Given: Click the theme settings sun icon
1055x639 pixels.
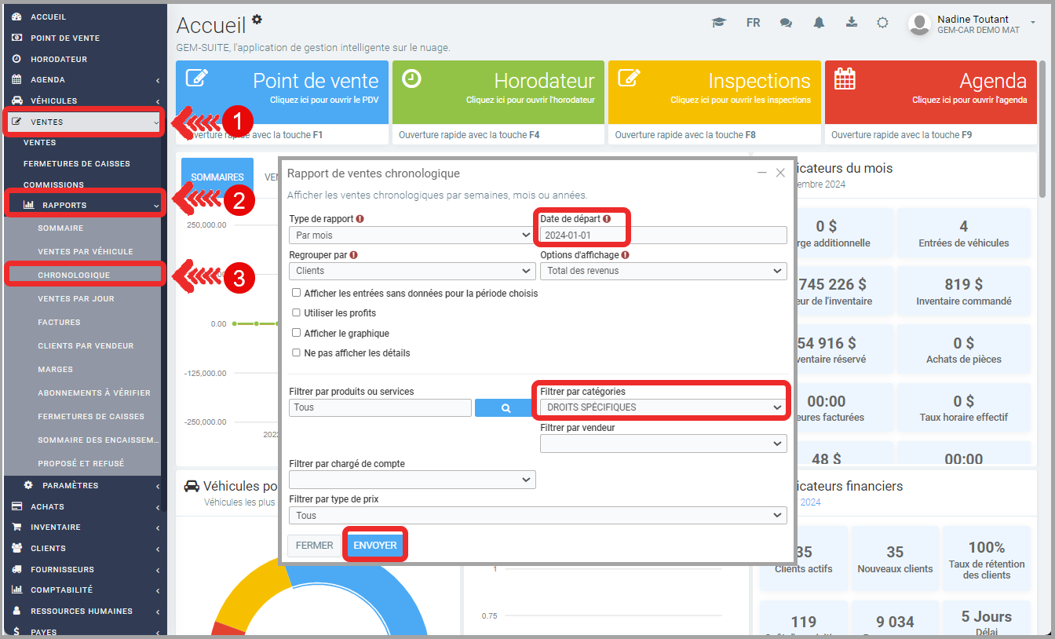Looking at the screenshot, I should click(882, 23).
